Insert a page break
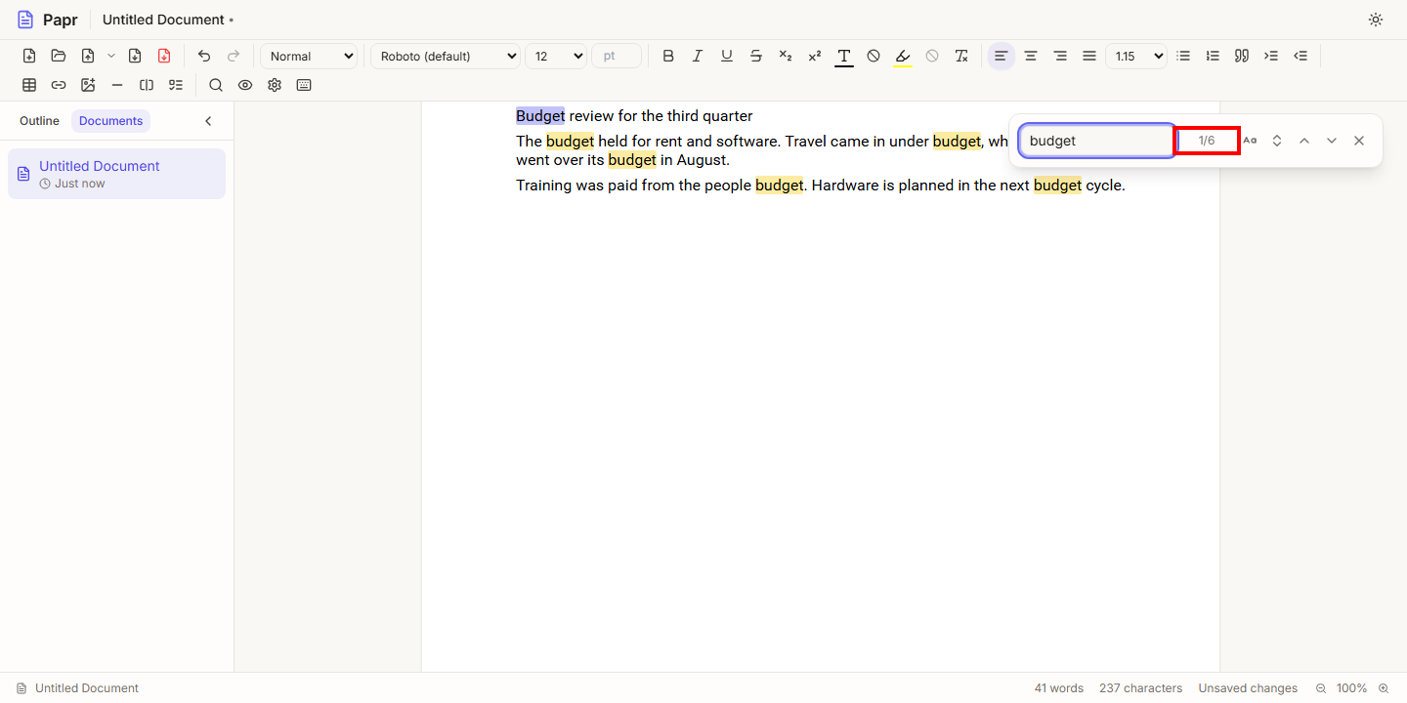 pos(147,85)
